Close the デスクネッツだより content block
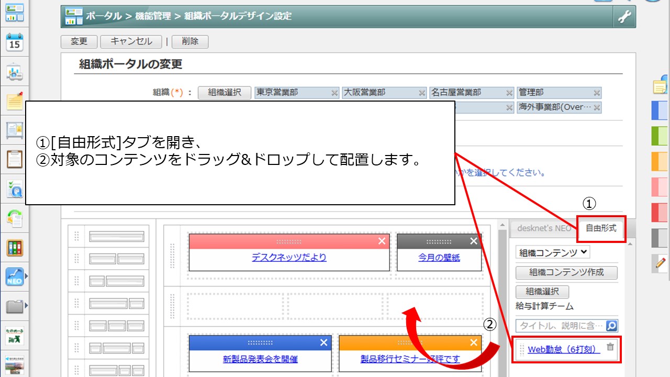 [382, 241]
